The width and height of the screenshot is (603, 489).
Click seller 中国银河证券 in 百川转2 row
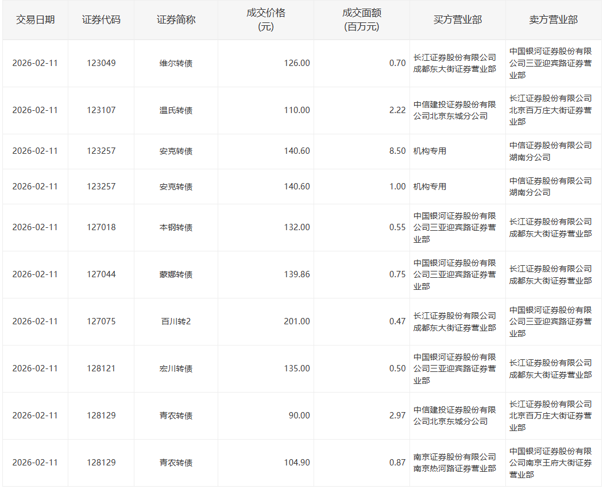pos(550,322)
